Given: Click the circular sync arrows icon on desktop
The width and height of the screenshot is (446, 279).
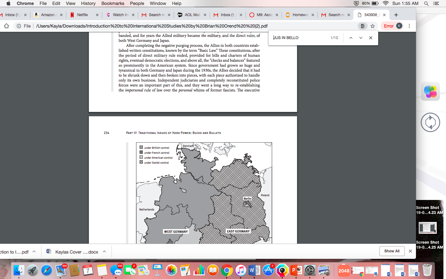Looking at the screenshot, I should pos(430,122).
